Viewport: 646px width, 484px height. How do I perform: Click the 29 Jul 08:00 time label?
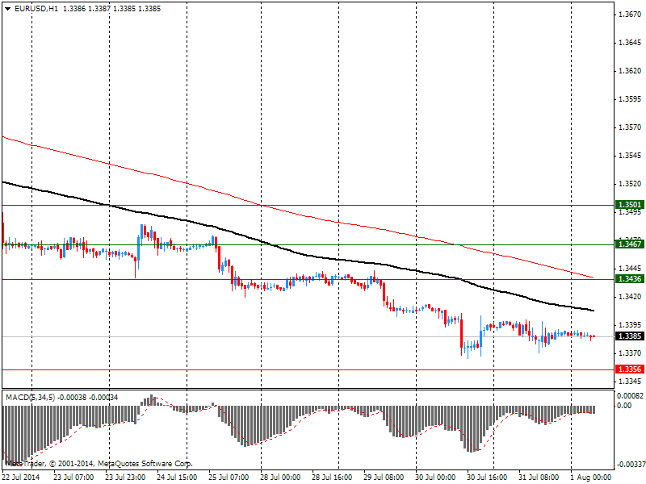384,477
